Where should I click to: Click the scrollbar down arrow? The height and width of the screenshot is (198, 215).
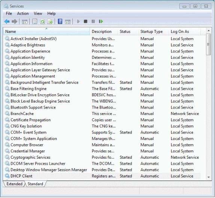(209, 177)
